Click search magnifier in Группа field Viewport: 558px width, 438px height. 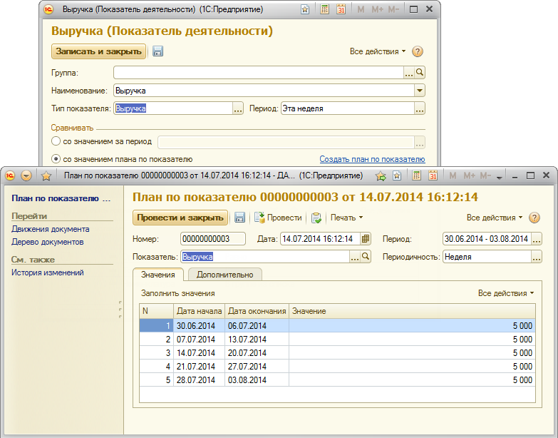coord(420,72)
